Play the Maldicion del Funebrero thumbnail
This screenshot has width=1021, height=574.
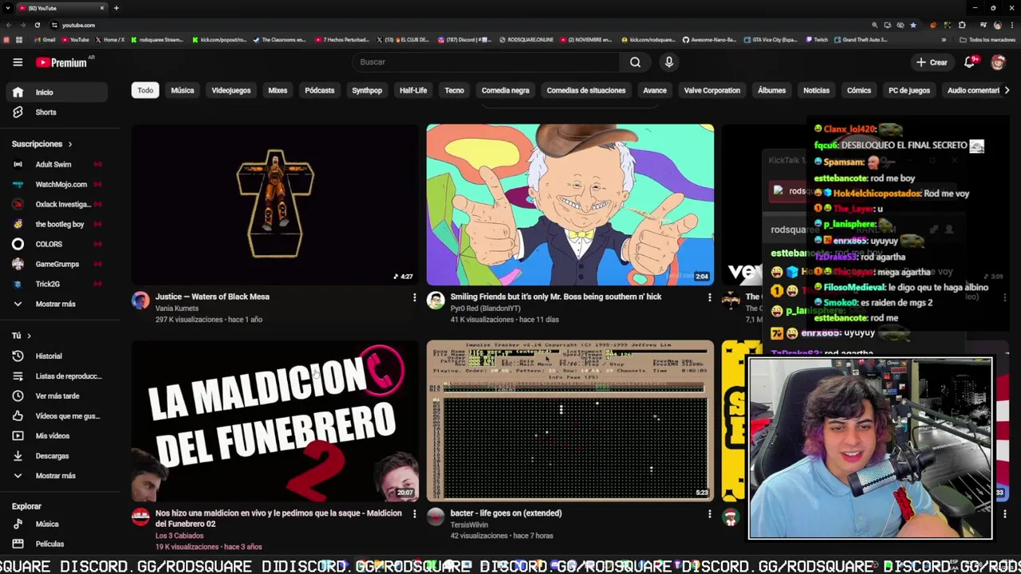[275, 421]
